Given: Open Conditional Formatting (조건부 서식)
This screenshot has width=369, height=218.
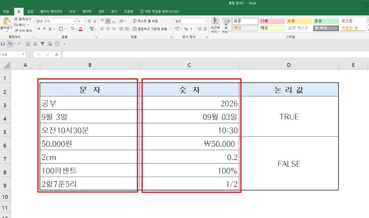Looking at the screenshot, I should tap(215, 26).
